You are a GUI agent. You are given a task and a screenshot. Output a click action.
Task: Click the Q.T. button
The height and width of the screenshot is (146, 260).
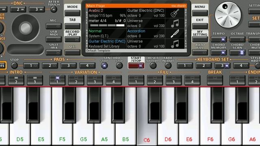(72, 52)
